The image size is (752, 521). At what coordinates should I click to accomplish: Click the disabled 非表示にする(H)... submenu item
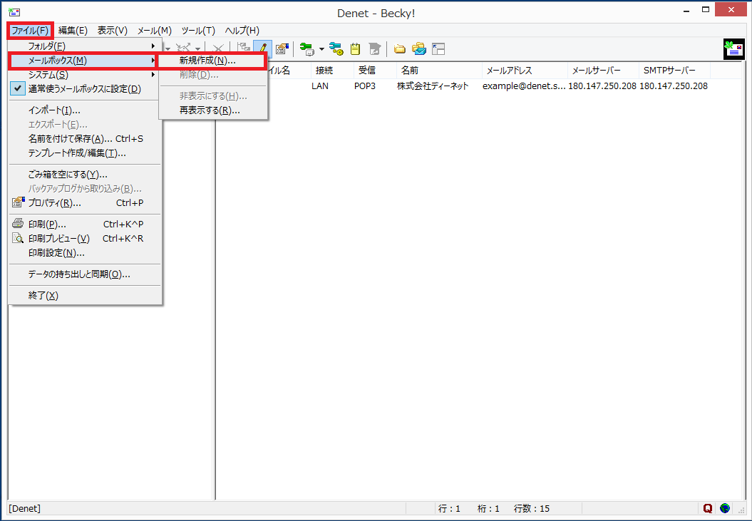213,96
